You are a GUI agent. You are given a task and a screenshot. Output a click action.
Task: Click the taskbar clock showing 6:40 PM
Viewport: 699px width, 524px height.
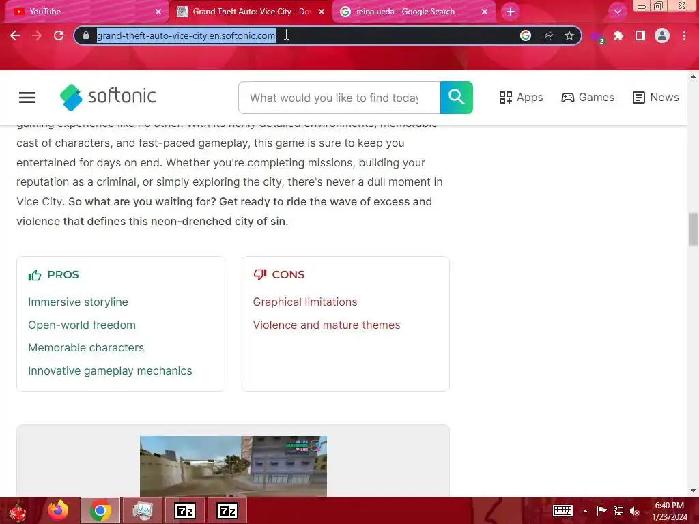(670, 511)
